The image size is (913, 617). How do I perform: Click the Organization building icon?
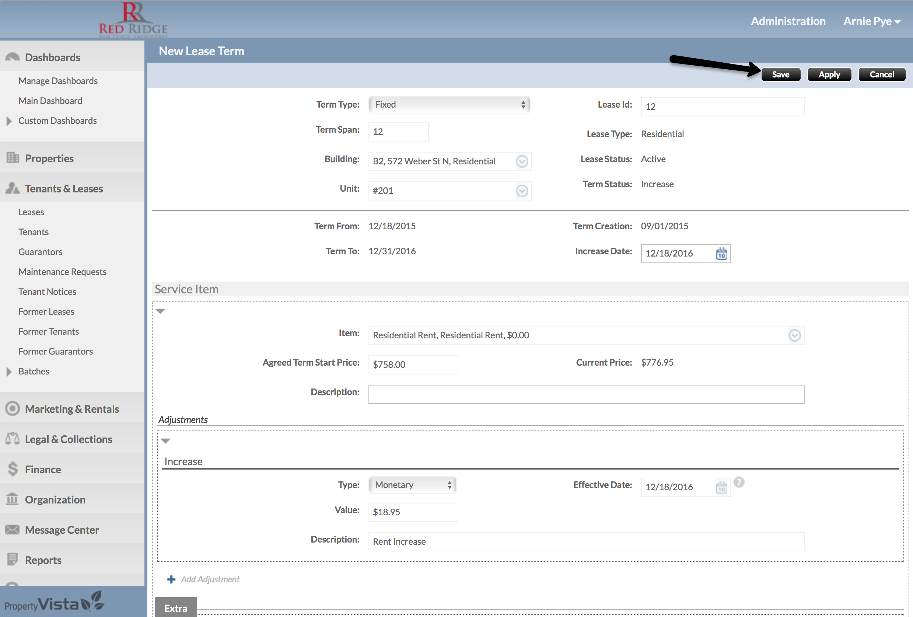pos(13,499)
